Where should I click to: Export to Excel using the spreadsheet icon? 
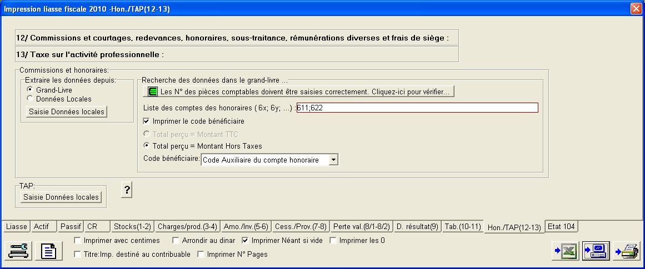point(565,251)
